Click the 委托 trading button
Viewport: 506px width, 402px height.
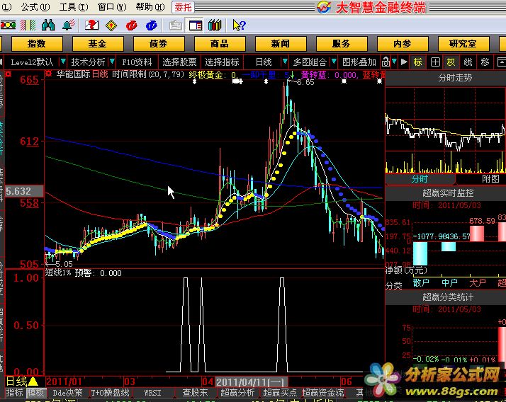pyautogui.click(x=184, y=7)
